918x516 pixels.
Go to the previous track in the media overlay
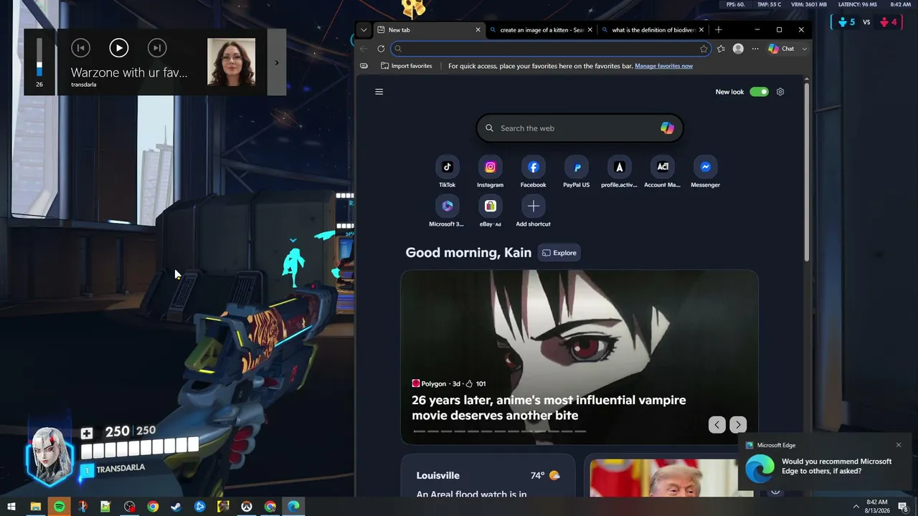[x=80, y=48]
